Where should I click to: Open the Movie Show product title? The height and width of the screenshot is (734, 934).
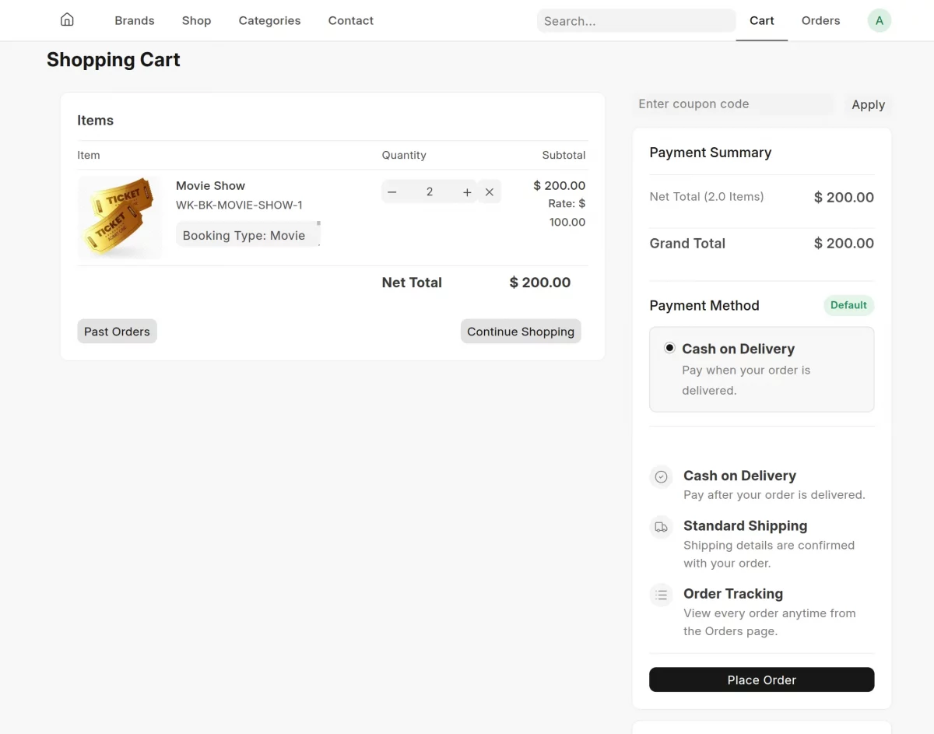pyautogui.click(x=210, y=185)
